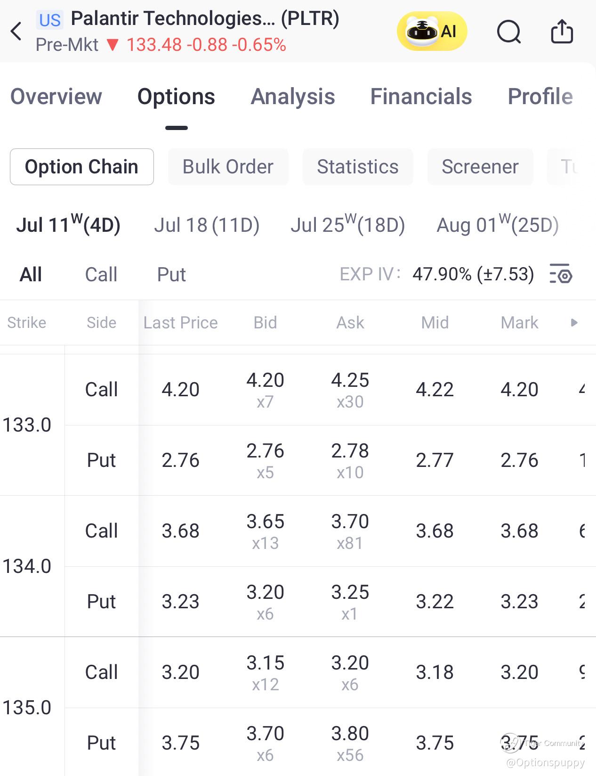Switch to the Overview tab
The height and width of the screenshot is (776, 596).
(x=56, y=97)
